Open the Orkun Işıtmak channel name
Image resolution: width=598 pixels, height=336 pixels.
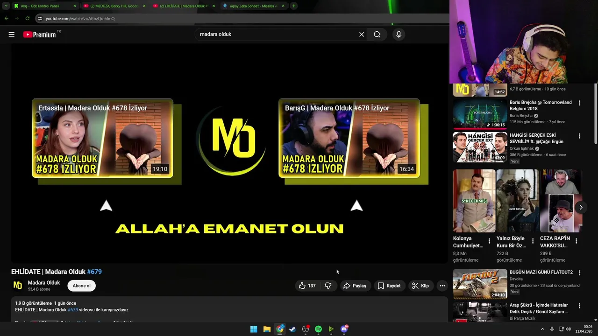pyautogui.click(x=521, y=148)
